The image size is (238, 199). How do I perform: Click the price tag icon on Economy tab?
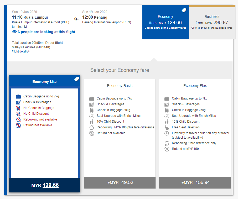point(184,10)
